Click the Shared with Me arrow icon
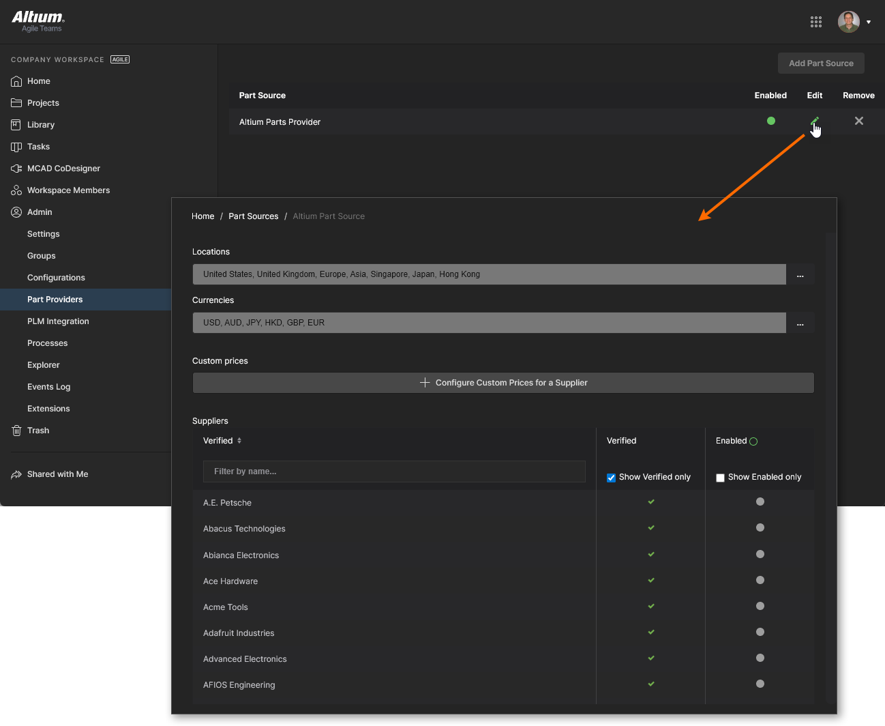Screen dimensions: 885x726 (16, 474)
